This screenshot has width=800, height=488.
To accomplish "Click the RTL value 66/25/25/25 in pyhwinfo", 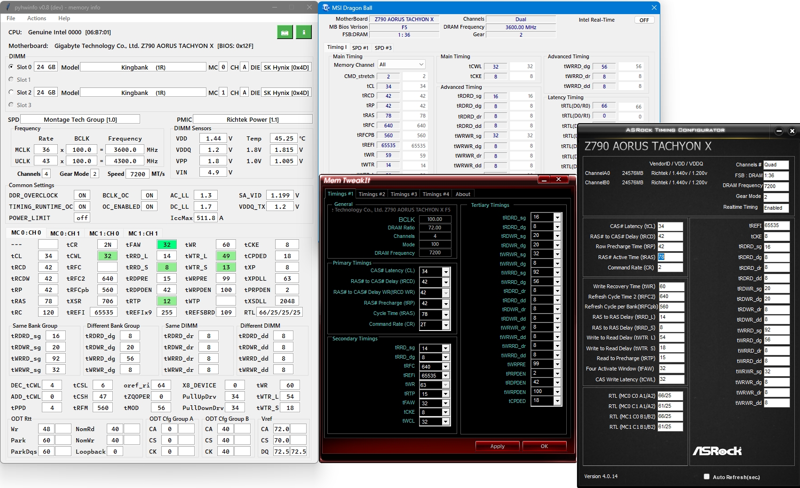I will click(280, 312).
